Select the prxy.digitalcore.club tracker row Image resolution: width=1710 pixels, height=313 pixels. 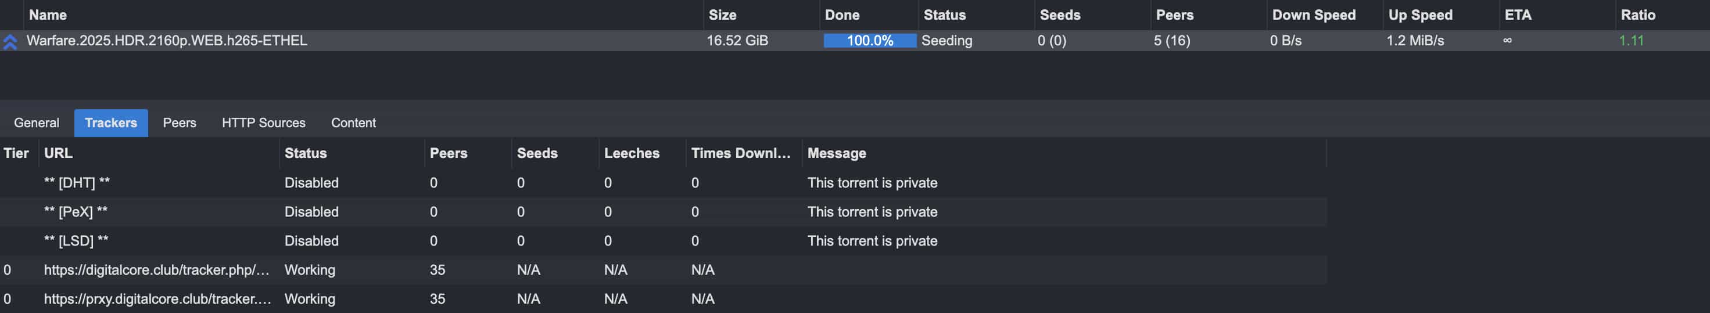coord(157,299)
